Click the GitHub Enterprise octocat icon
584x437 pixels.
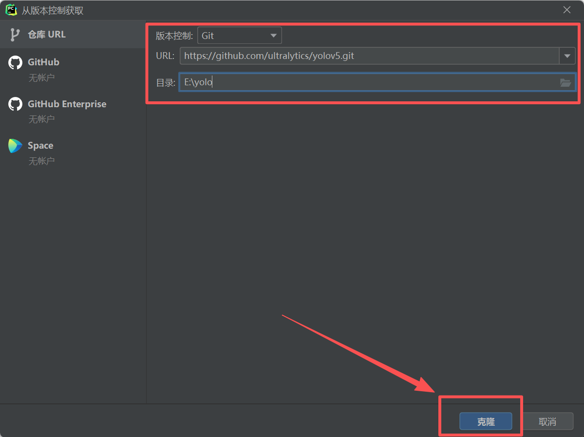tap(15, 104)
